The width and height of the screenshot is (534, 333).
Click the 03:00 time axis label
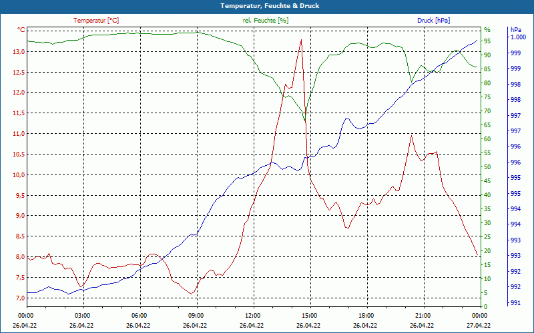click(x=82, y=316)
